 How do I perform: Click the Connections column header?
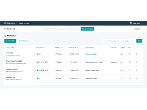(x=89, y=48)
